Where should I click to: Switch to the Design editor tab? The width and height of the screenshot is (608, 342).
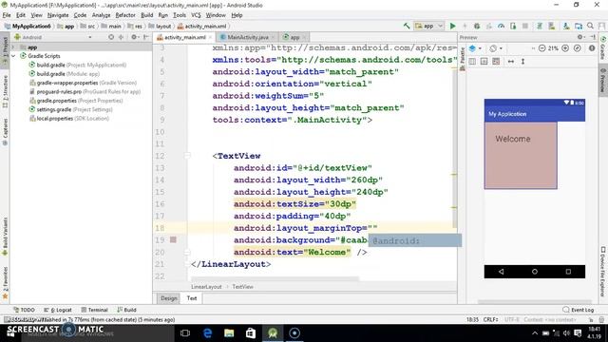[169, 298]
